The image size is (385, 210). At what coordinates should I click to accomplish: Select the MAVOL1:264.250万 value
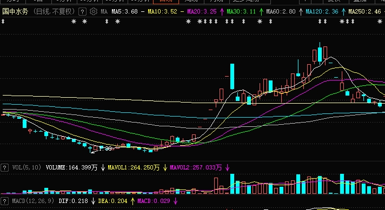134,167
